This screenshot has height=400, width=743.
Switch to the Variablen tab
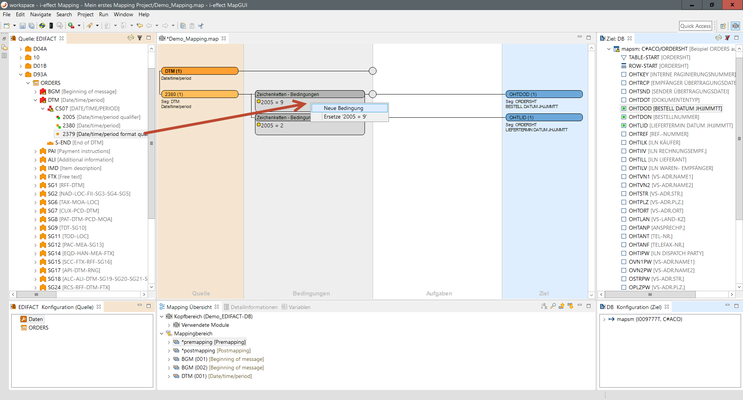299,307
